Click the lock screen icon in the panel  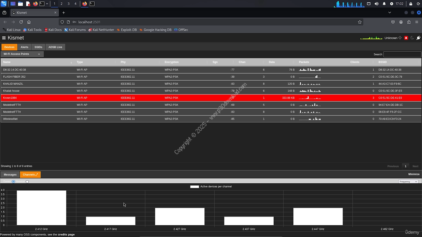point(411,4)
